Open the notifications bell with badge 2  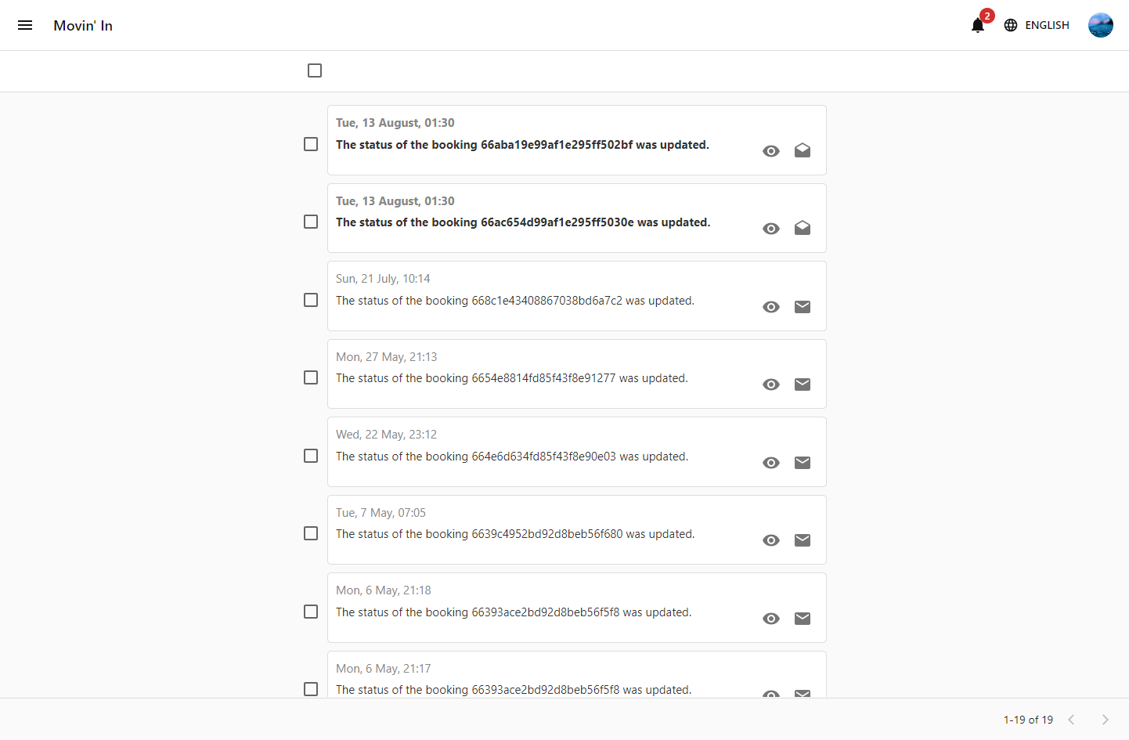coord(978,25)
